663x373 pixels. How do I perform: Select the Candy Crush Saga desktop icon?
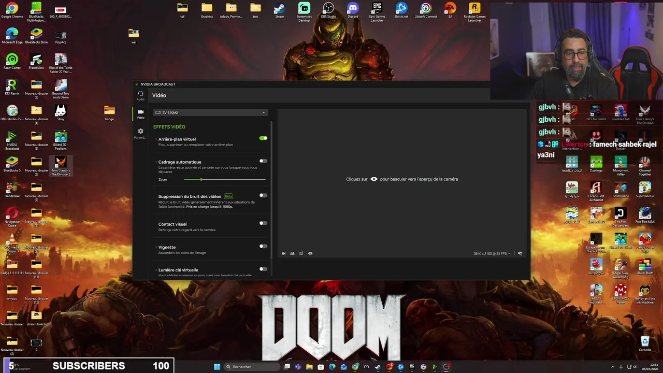[645, 242]
